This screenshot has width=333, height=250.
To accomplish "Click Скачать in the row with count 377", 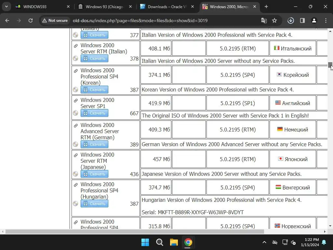I will pos(94,35).
